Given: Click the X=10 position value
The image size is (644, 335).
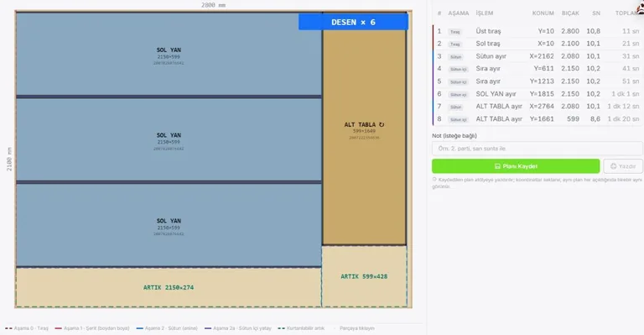Looking at the screenshot, I should point(546,44).
